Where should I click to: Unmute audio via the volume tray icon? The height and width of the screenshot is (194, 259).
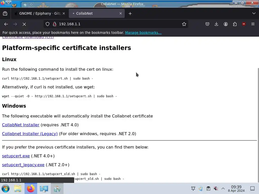coord(216,188)
